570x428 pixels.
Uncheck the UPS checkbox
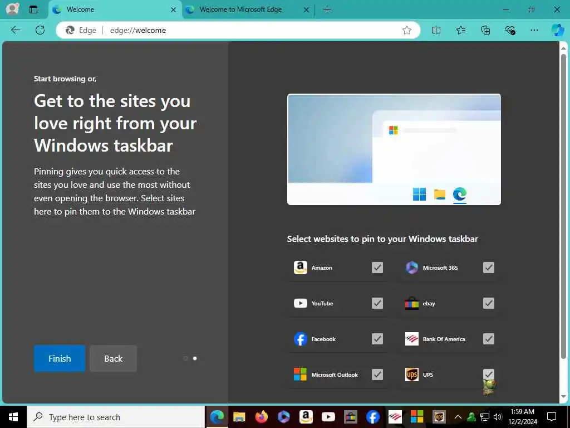[489, 374]
